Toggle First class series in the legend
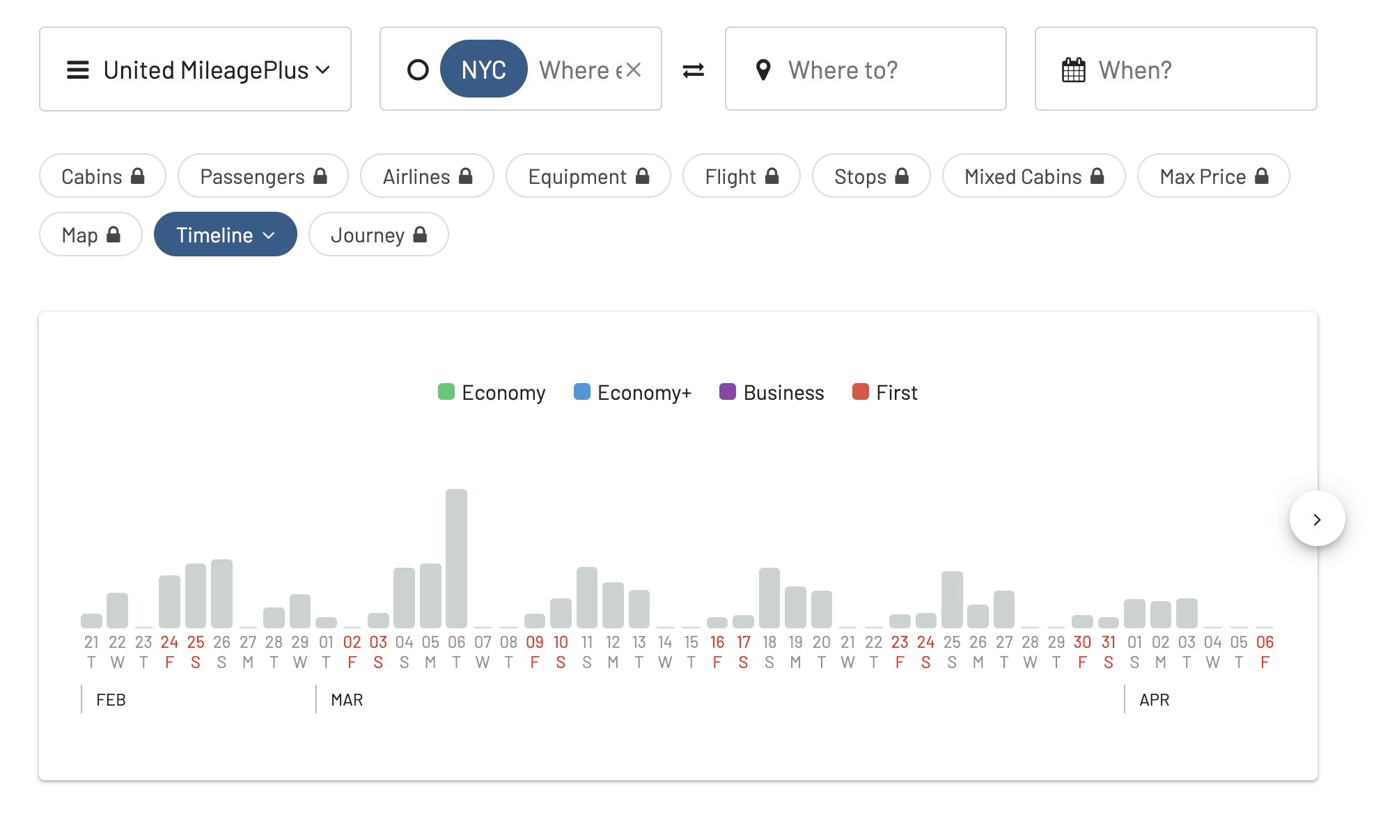This screenshot has width=1376, height=815. pyautogui.click(x=885, y=392)
